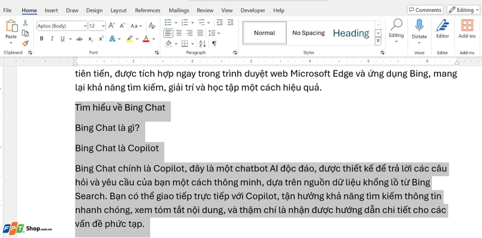
Task: Open the font size dropdown showing 12
Action: pos(103,26)
